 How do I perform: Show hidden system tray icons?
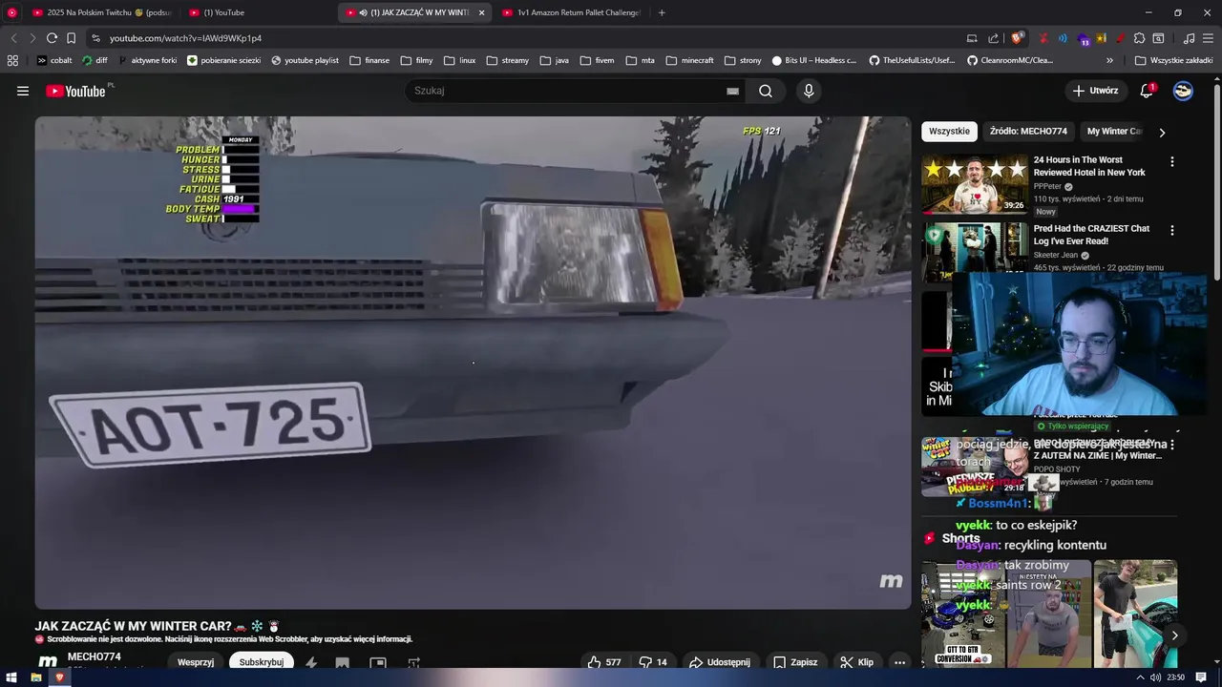point(1139,677)
